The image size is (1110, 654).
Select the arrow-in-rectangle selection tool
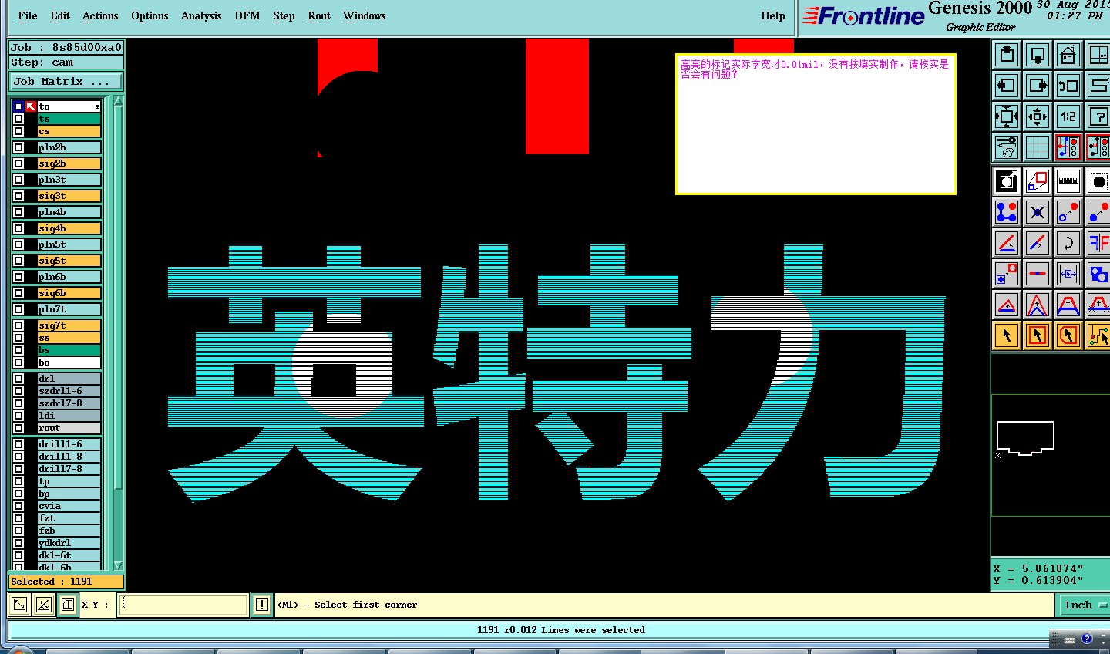[1038, 335]
